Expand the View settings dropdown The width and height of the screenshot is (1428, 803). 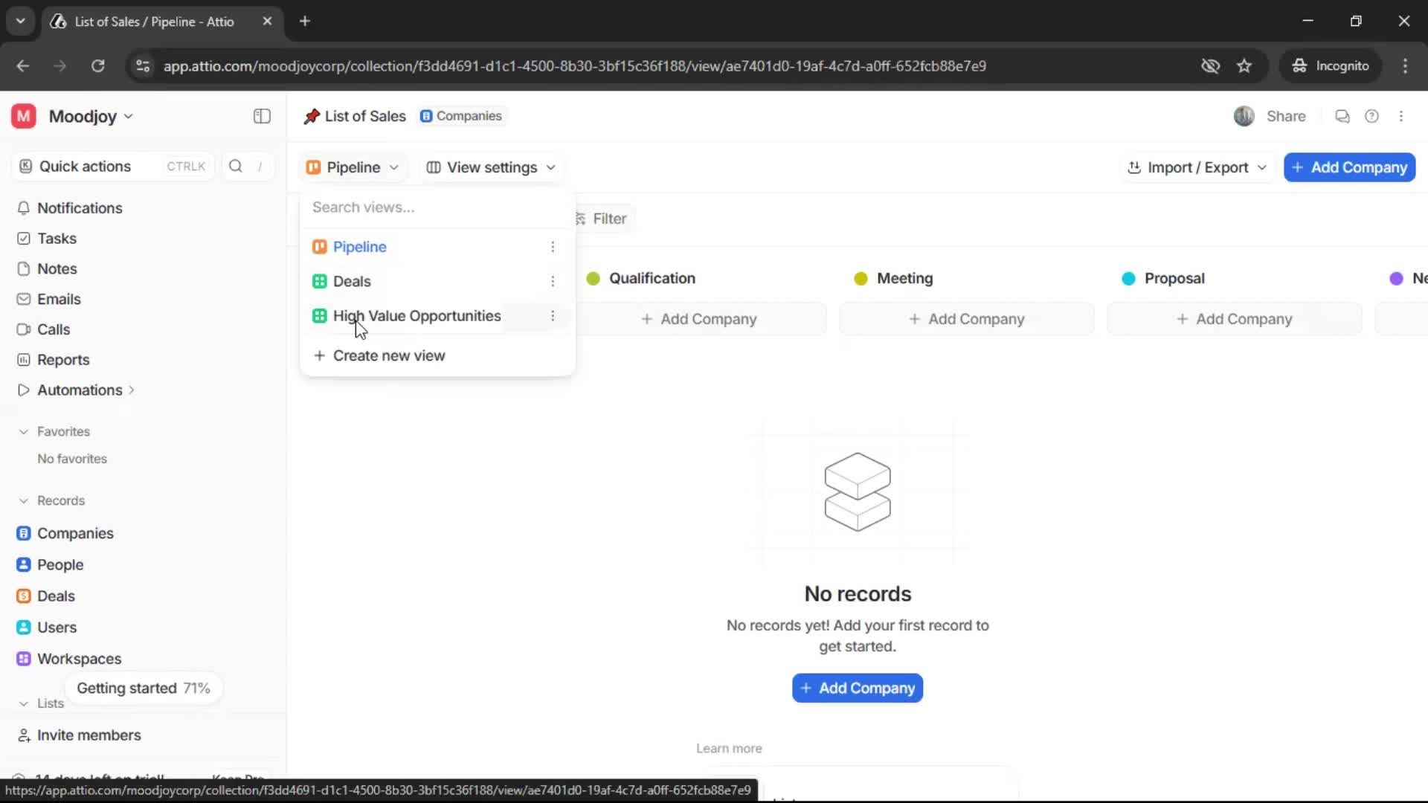pos(491,167)
